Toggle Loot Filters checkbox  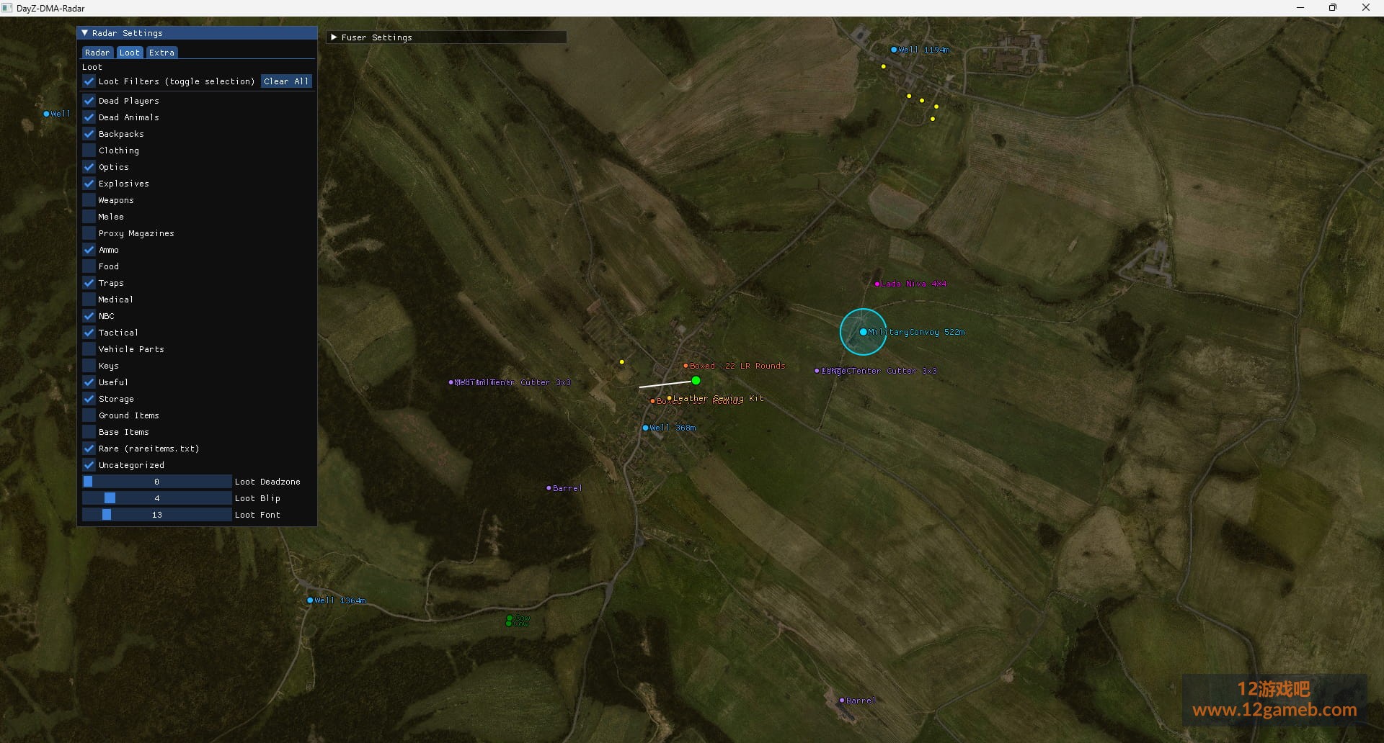89,81
